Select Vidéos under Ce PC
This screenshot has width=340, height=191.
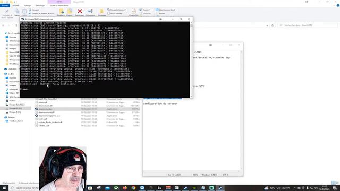point(11,101)
